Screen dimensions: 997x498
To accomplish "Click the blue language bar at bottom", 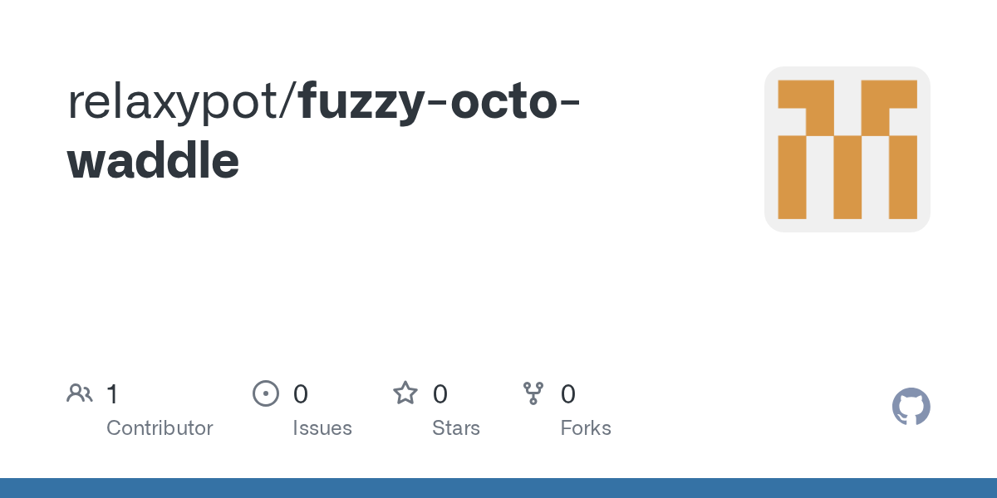I will point(498,488).
